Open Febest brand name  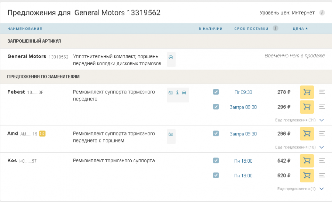[x=16, y=92]
